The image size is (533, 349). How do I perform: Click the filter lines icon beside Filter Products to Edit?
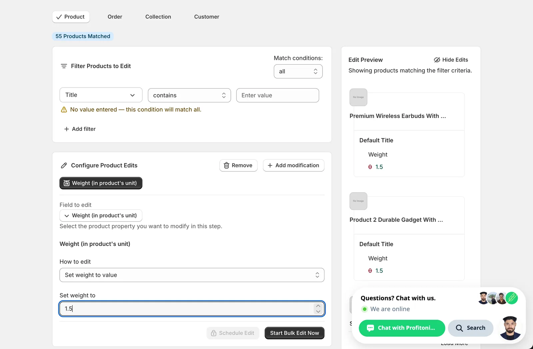pos(64,66)
